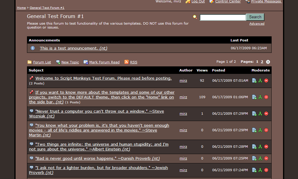Click speech-bubble icon of Steve Martin quote topic

pyautogui.click(x=31, y=125)
